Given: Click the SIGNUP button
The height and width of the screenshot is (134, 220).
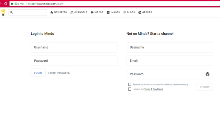Looking at the screenshot, I should (x=205, y=87).
